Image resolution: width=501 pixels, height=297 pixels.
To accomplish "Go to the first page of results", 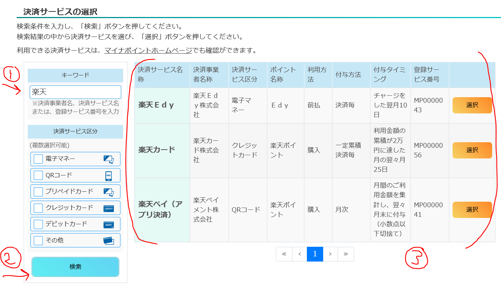I will point(284,254).
